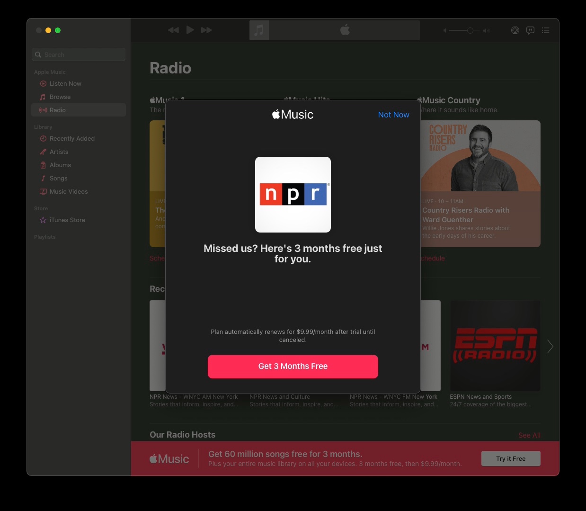This screenshot has height=511, width=586.
Task: Click the low volume speaker icon
Action: click(444, 30)
